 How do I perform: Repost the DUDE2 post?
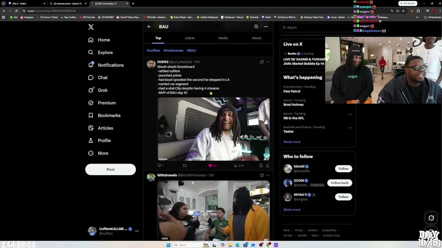click(x=185, y=166)
